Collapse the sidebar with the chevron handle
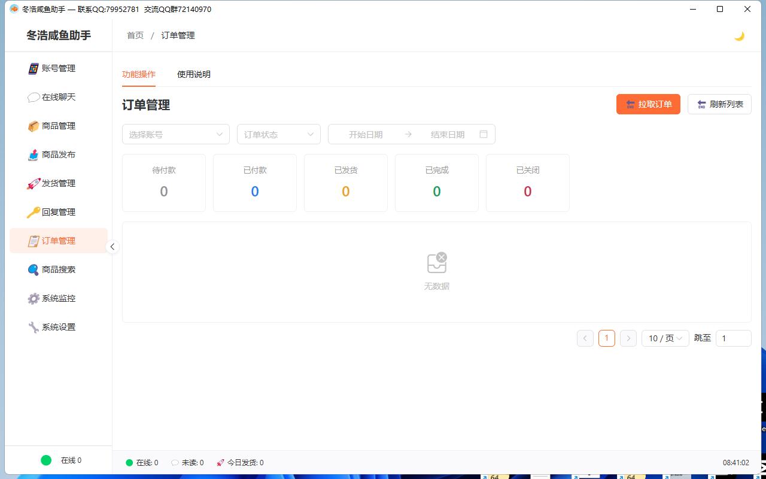766x479 pixels. [112, 247]
